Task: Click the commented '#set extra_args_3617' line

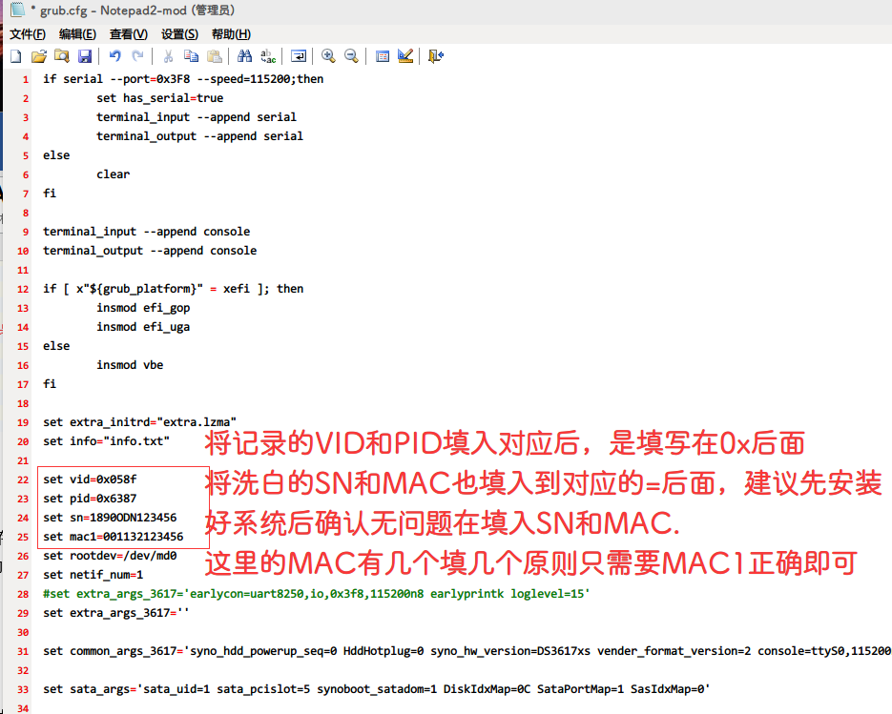Action: 317,594
